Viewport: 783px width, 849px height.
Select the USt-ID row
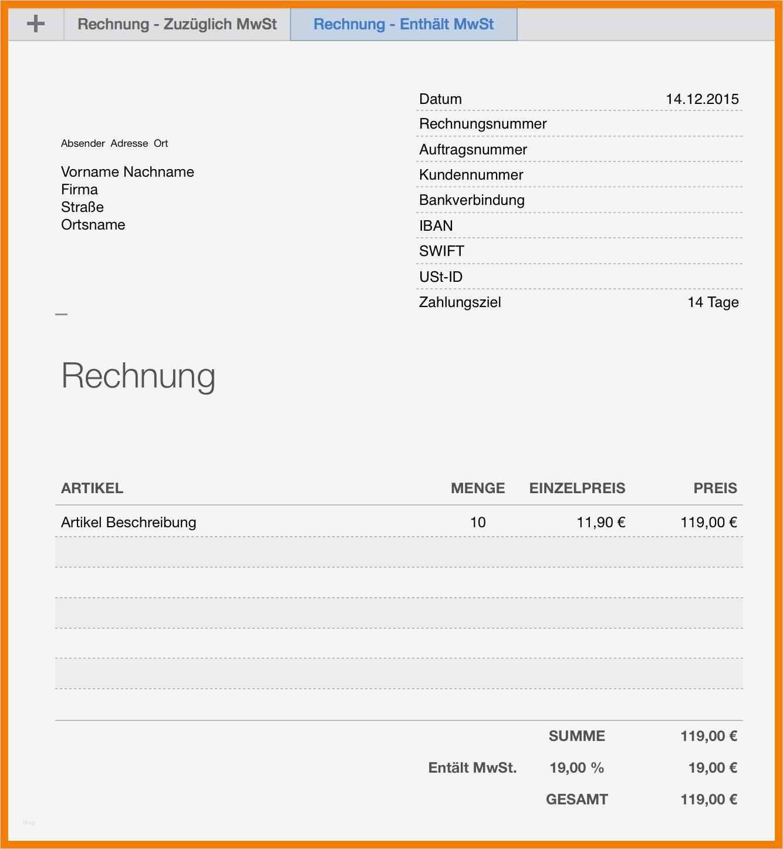579,277
